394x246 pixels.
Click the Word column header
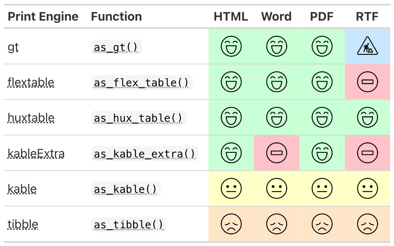(276, 17)
